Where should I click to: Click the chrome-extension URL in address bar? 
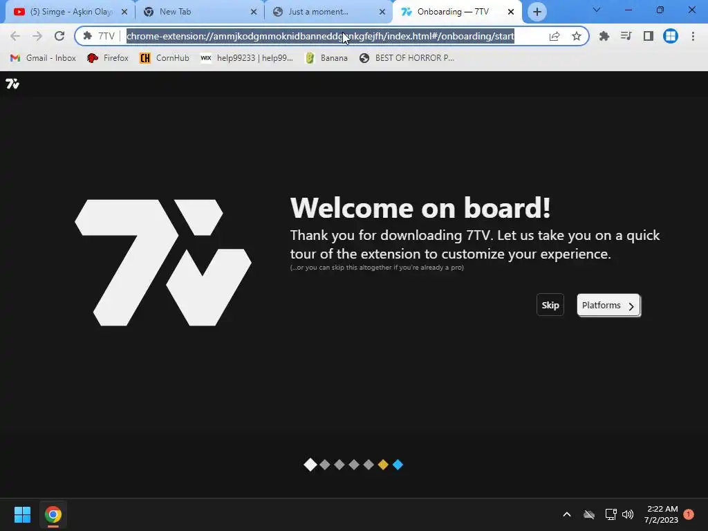coord(320,36)
